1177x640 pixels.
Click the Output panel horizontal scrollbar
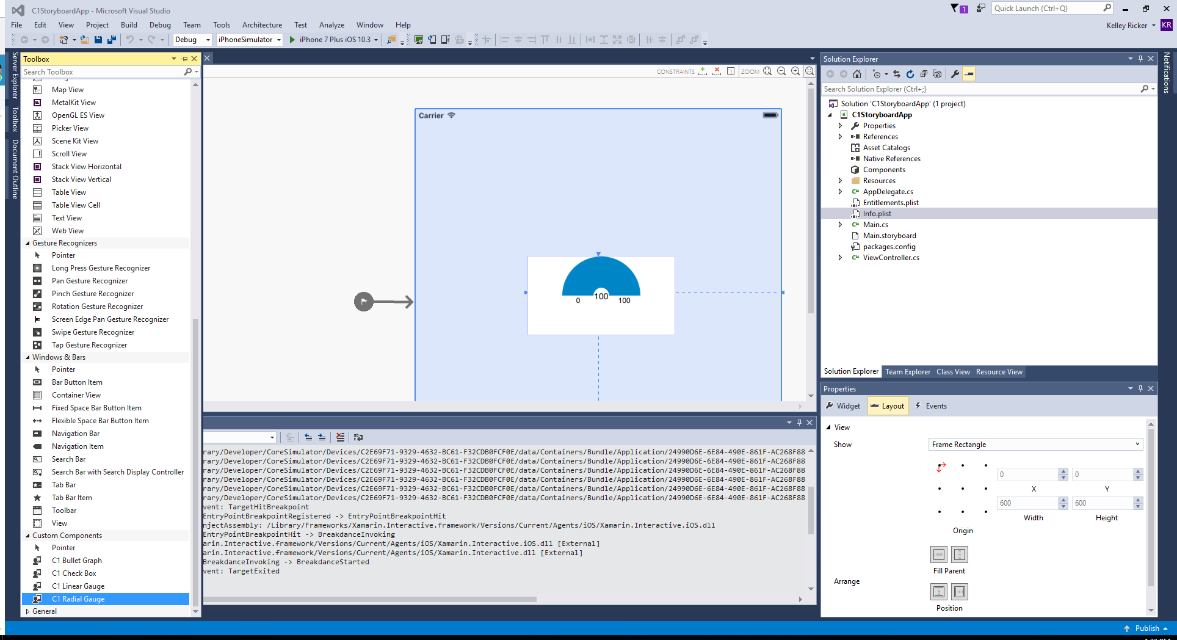pyautogui.click(x=370, y=599)
